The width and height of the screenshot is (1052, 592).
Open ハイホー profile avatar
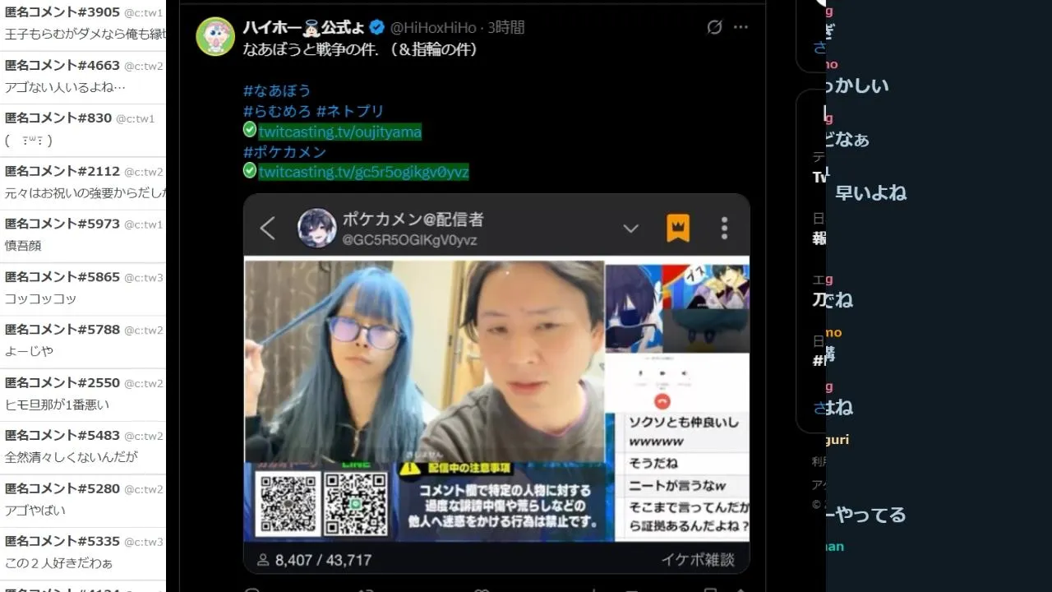tap(215, 36)
